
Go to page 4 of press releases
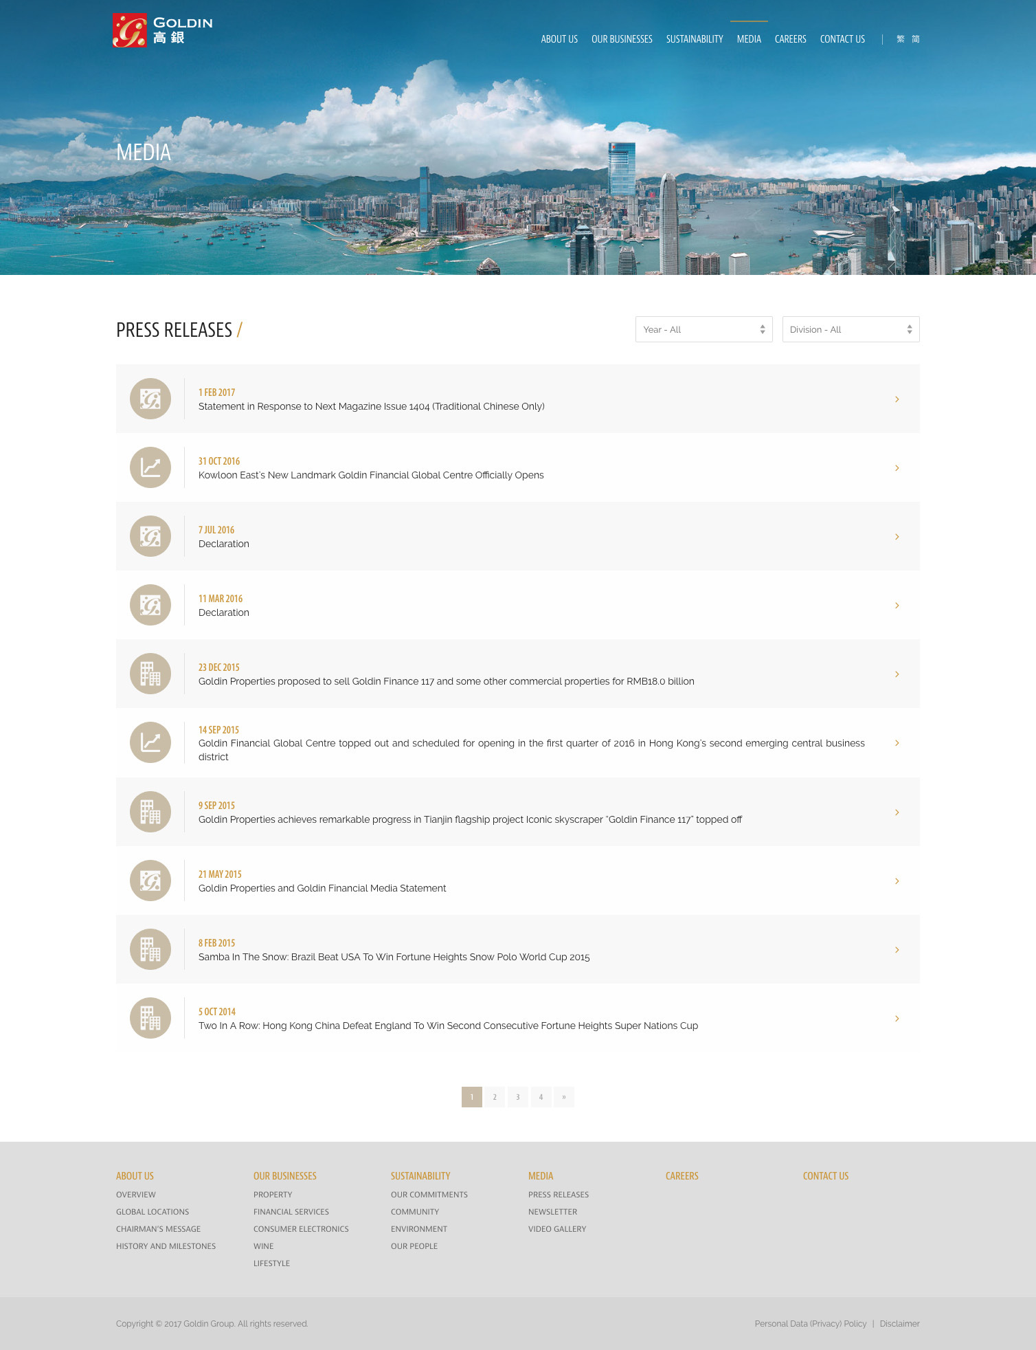(541, 1097)
